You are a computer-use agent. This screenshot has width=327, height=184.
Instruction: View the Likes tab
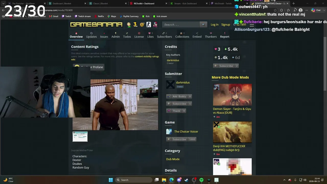coord(150,35)
